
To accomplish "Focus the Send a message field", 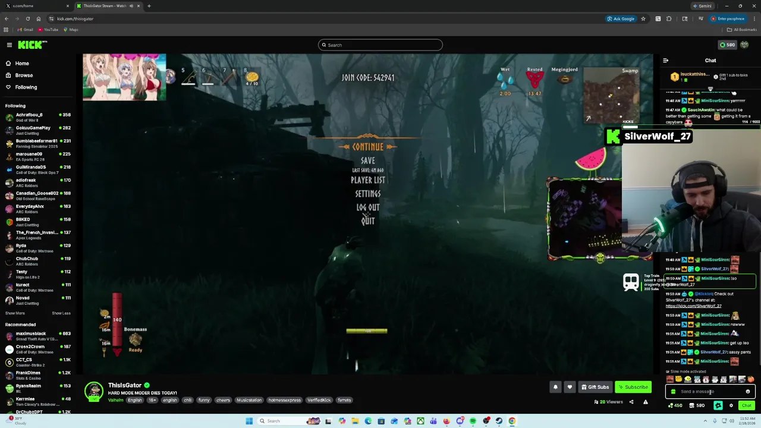I will [711, 392].
